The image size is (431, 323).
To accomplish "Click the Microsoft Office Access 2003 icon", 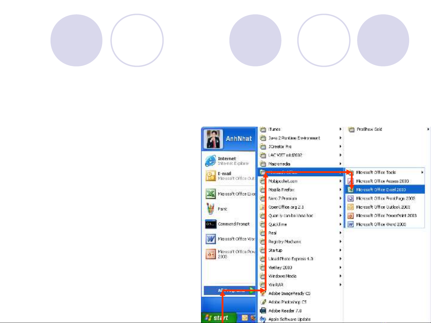I will click(x=351, y=181).
